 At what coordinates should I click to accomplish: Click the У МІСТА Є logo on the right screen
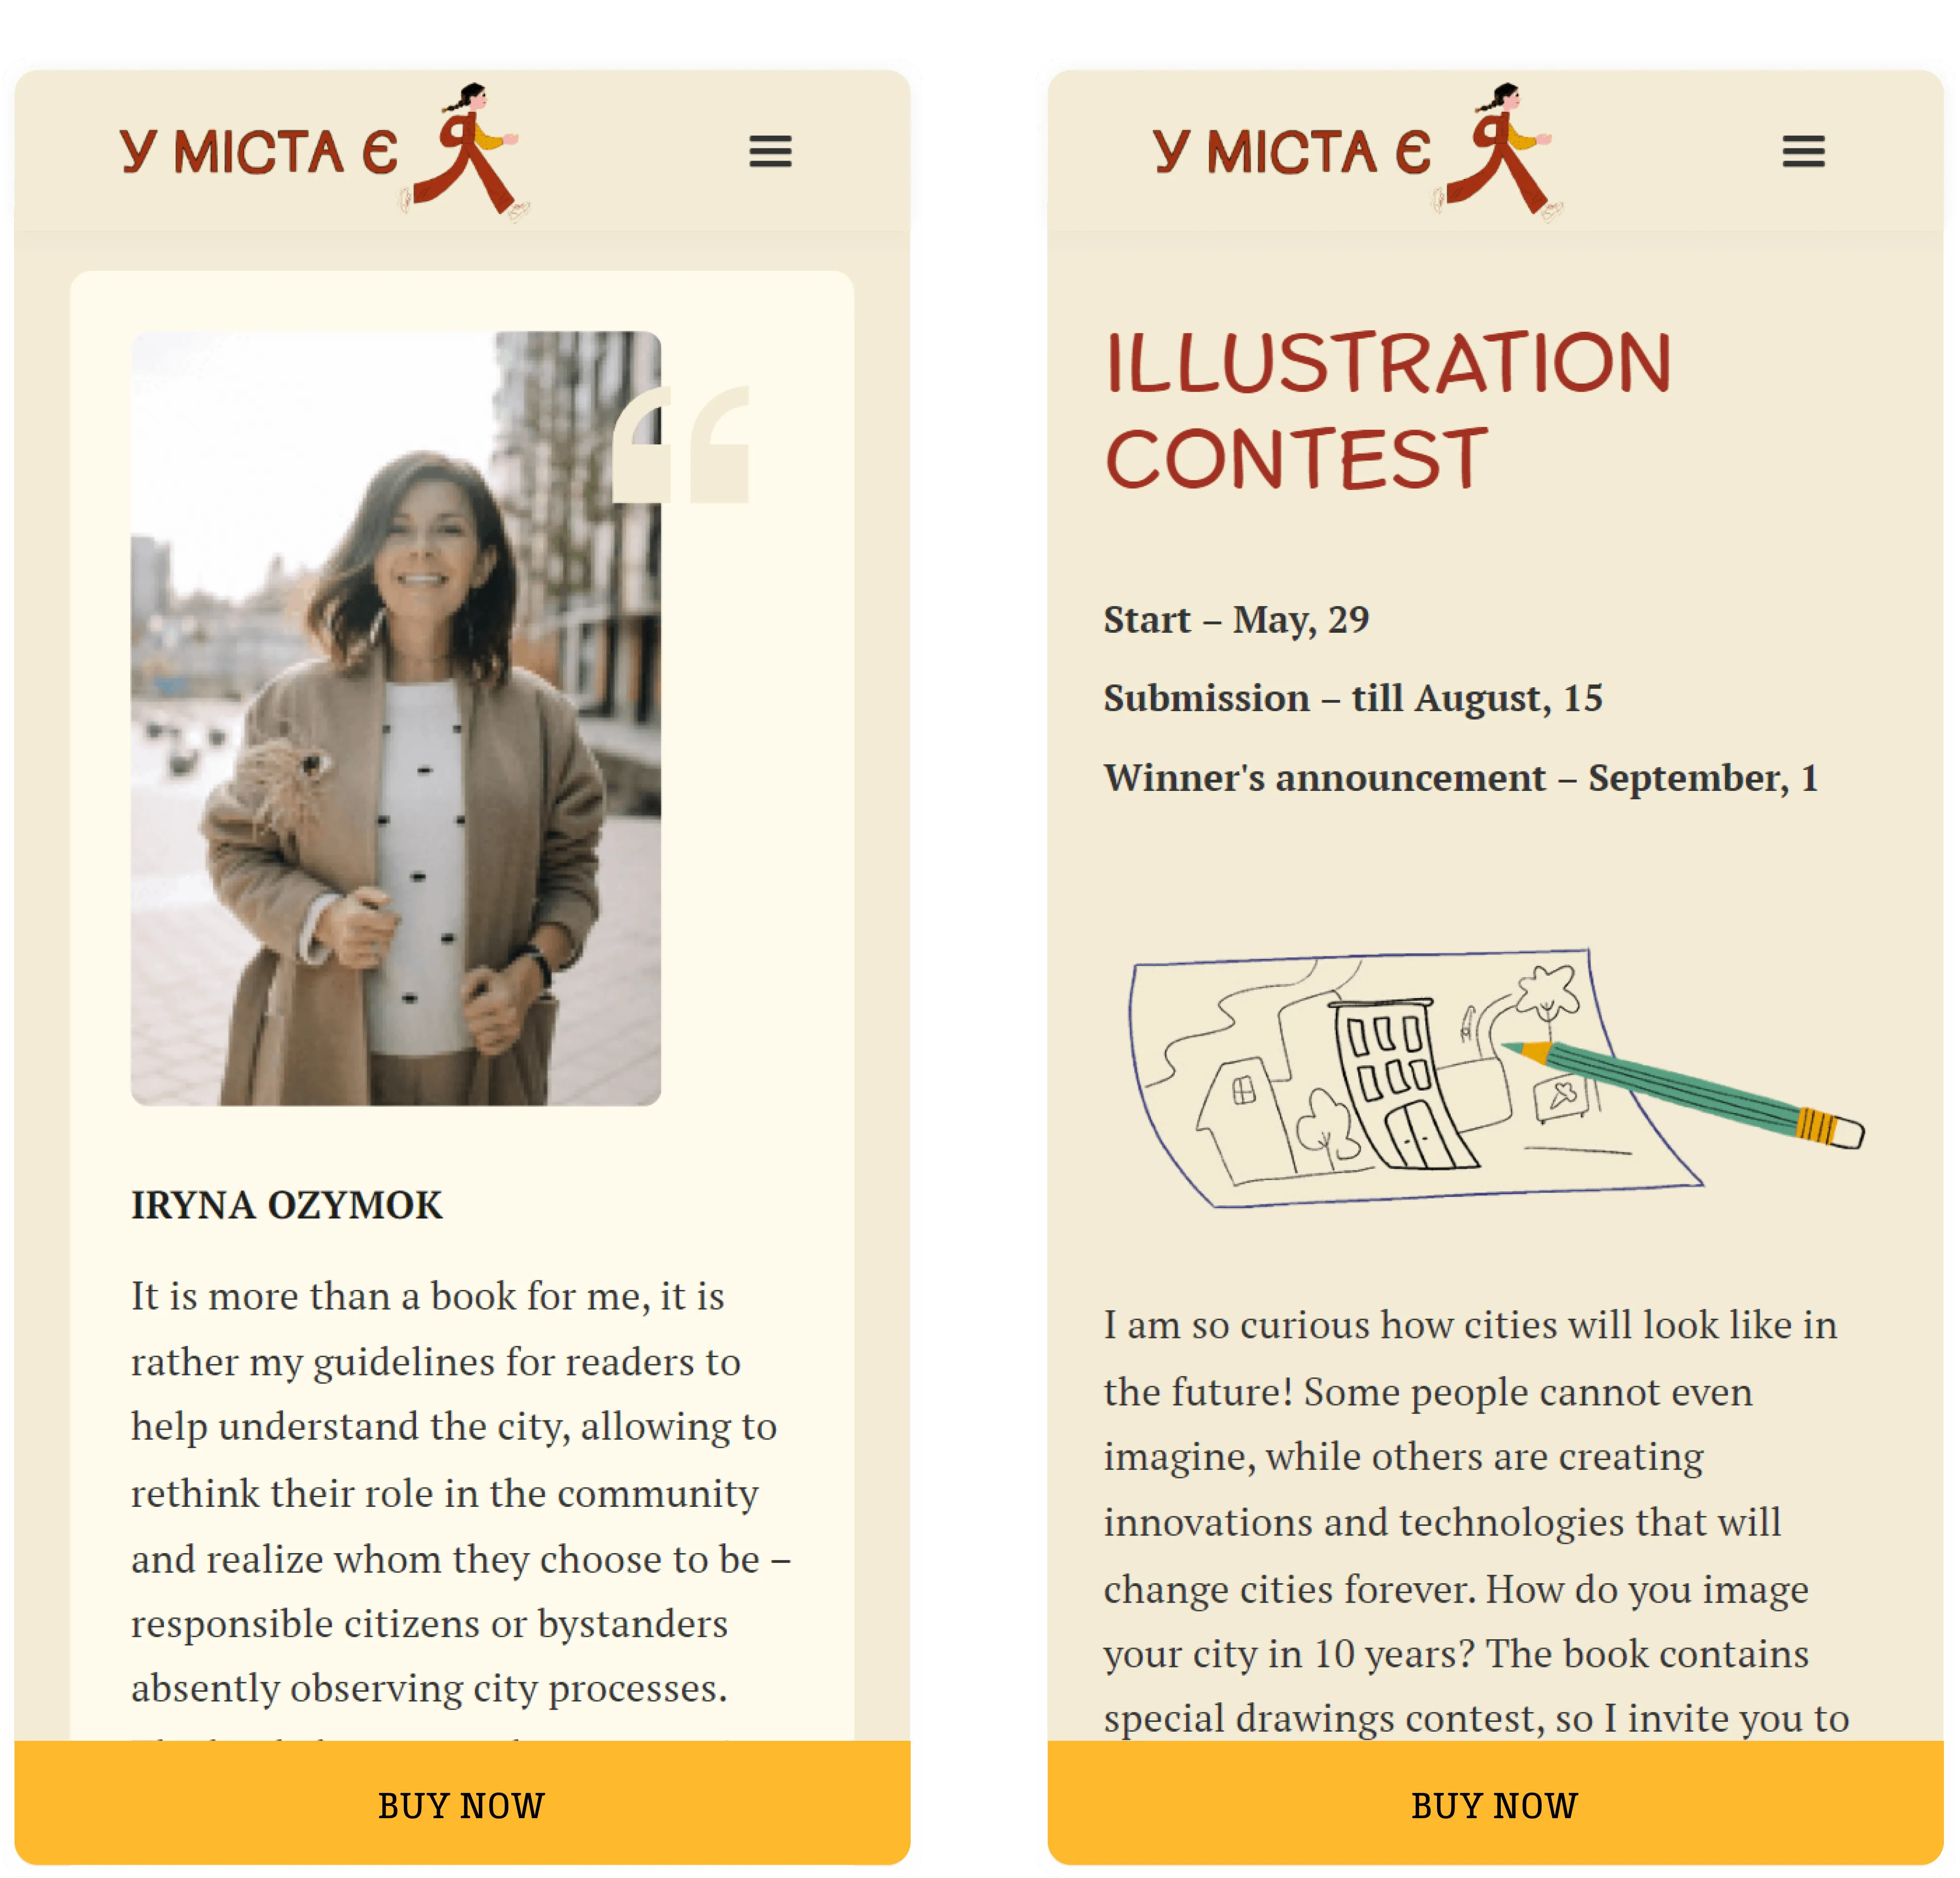coord(1292,152)
